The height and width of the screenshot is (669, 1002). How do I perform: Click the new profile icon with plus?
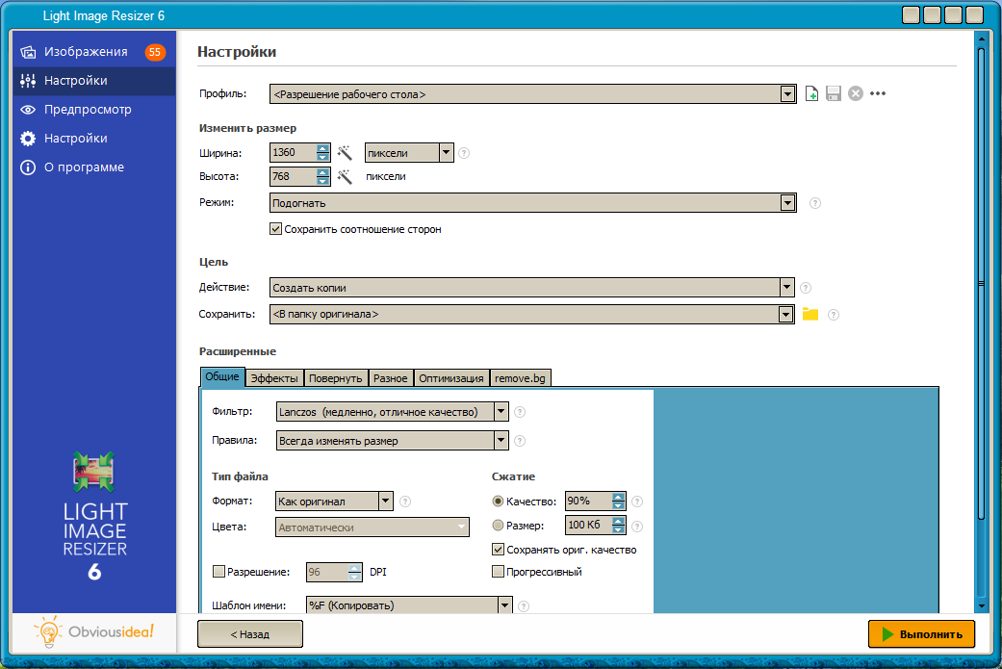(811, 94)
